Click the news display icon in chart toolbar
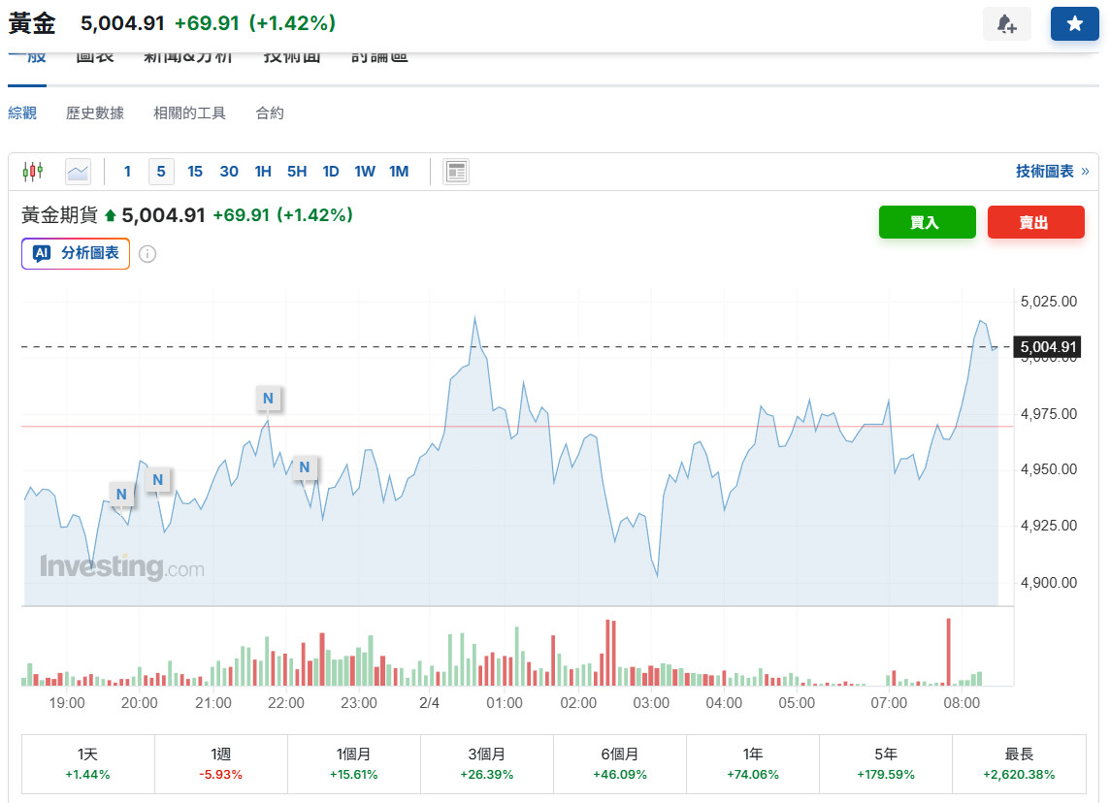The height and width of the screenshot is (803, 1110). pyautogui.click(x=456, y=172)
